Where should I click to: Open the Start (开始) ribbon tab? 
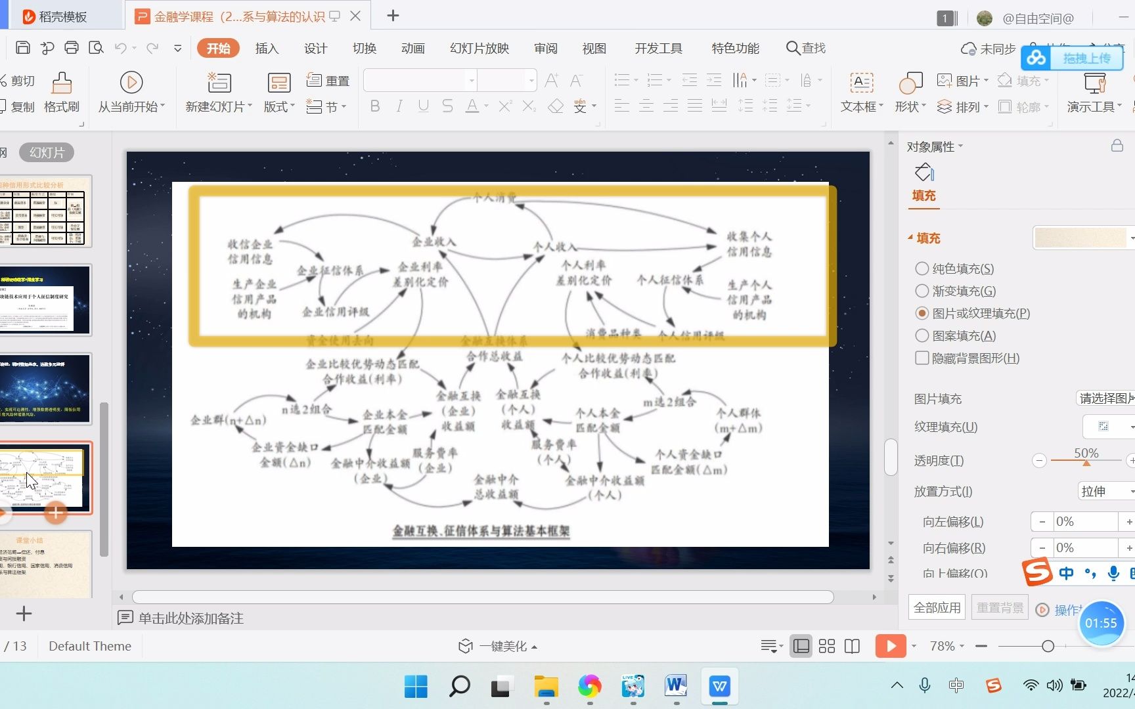pyautogui.click(x=218, y=48)
